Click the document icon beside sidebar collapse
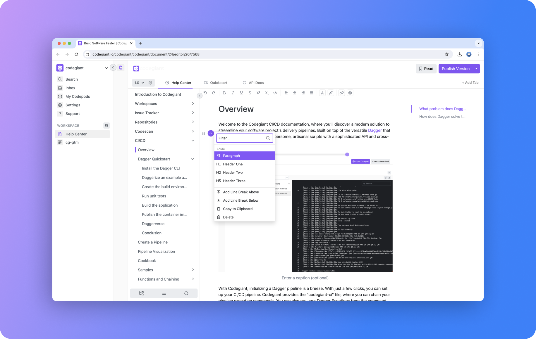 (121, 68)
